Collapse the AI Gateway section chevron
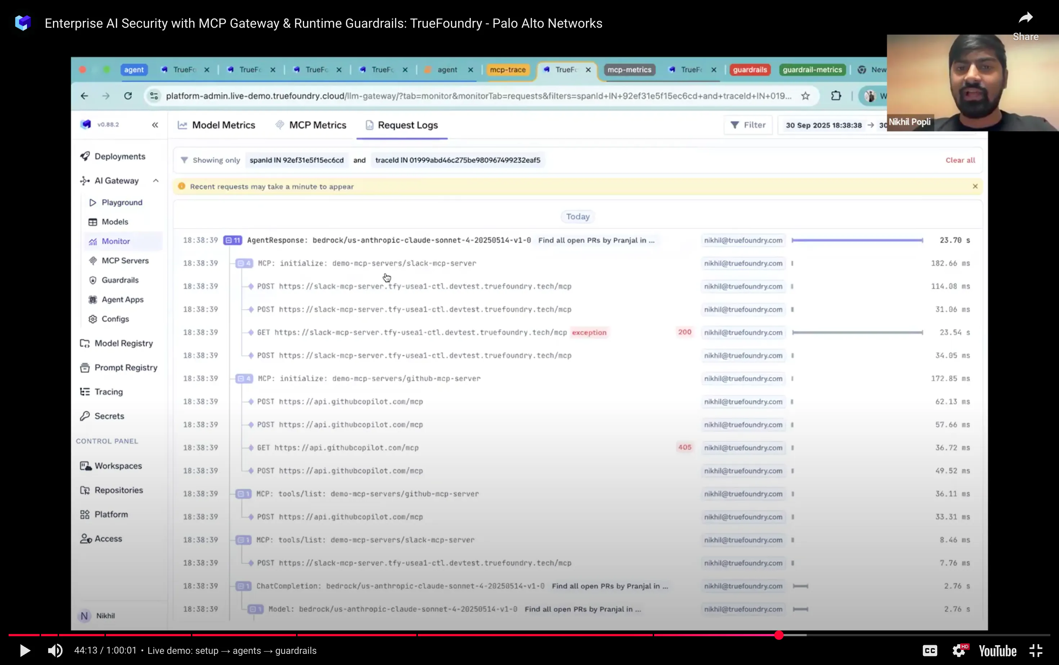Image resolution: width=1059 pixels, height=665 pixels. [156, 181]
